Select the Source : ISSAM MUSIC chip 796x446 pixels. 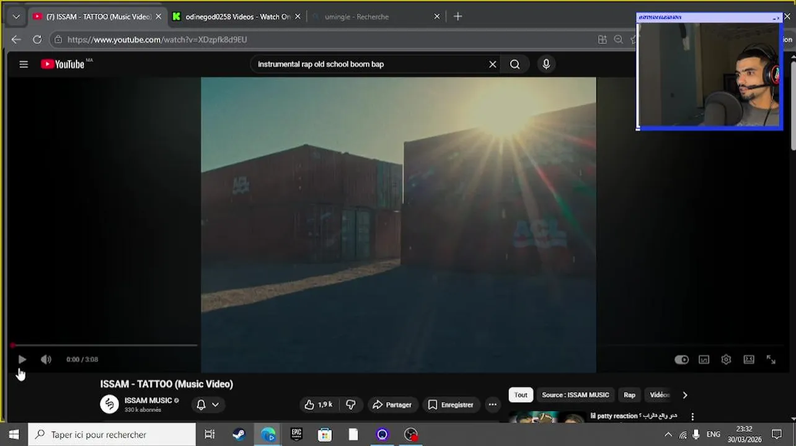point(575,395)
